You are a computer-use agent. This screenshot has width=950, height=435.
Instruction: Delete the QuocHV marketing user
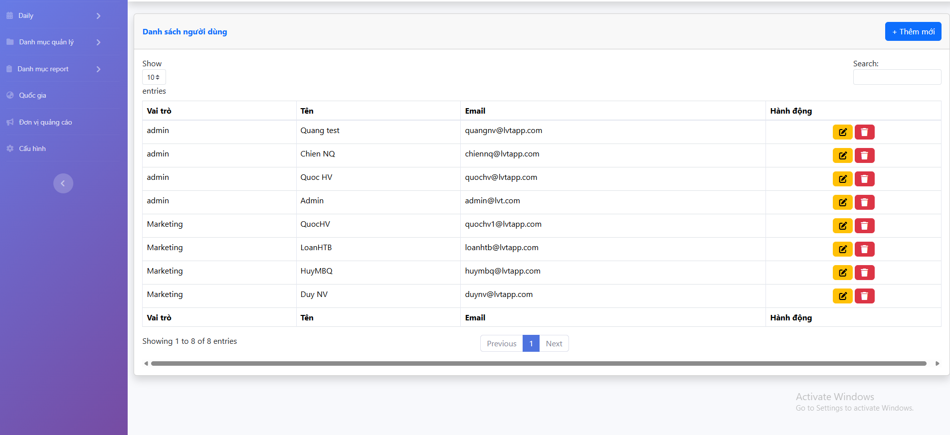click(x=864, y=226)
